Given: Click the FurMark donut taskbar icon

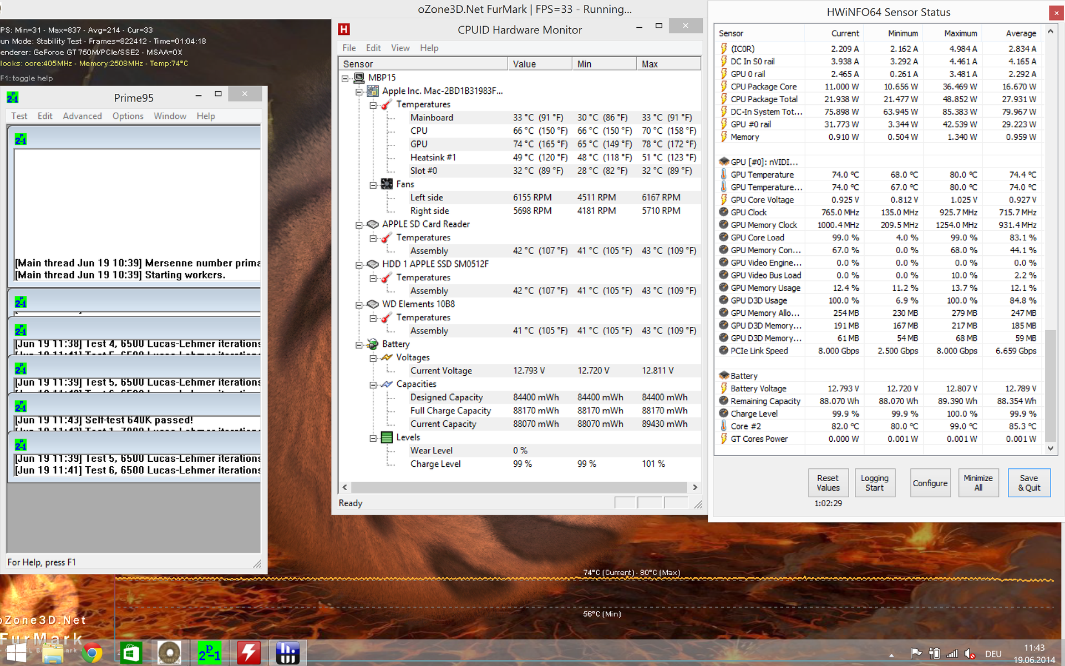Looking at the screenshot, I should [x=170, y=653].
